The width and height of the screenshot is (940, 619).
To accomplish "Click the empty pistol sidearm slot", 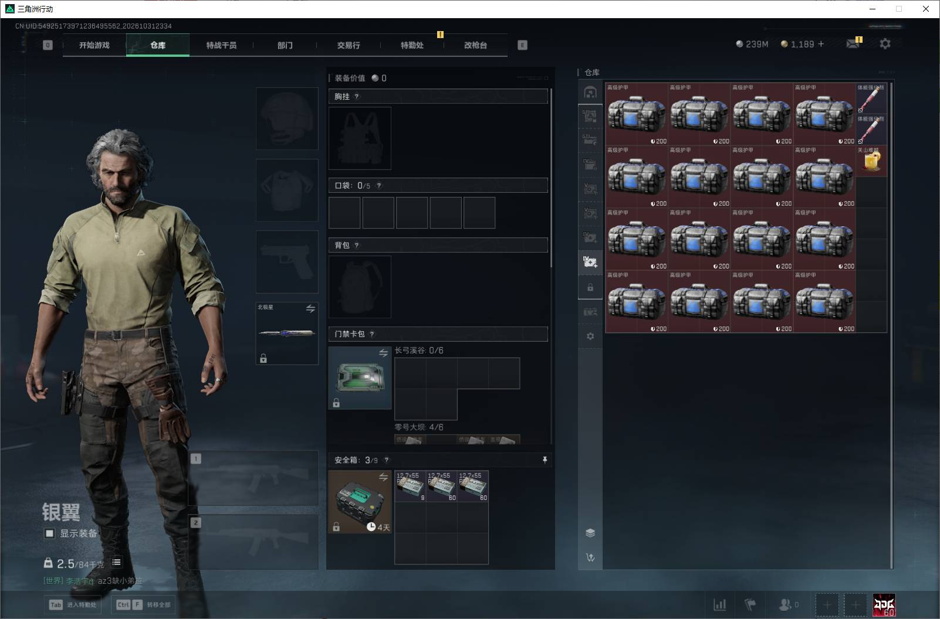I will pyautogui.click(x=287, y=261).
